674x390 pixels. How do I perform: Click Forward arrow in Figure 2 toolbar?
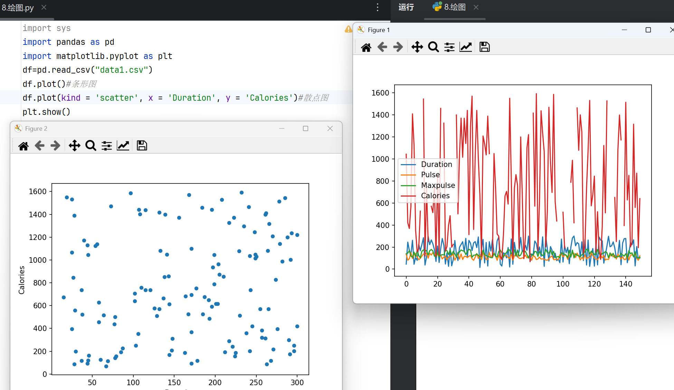point(55,146)
